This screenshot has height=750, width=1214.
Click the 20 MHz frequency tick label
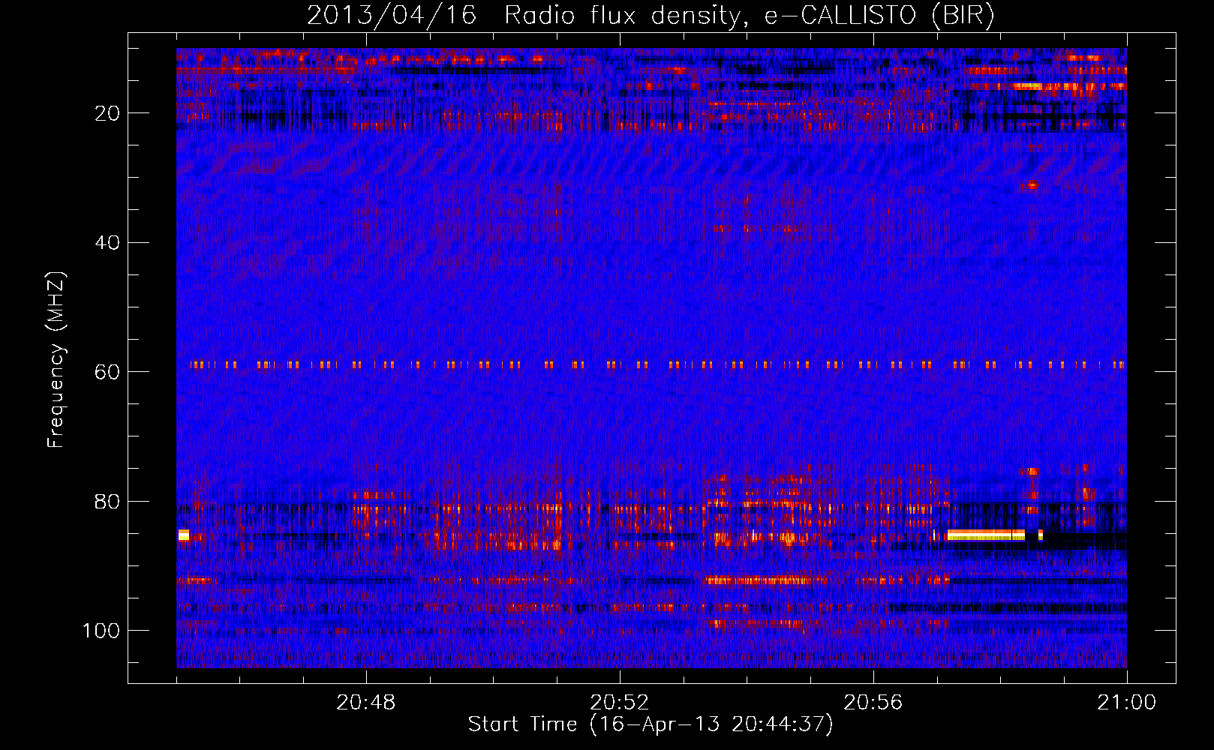click(108, 113)
